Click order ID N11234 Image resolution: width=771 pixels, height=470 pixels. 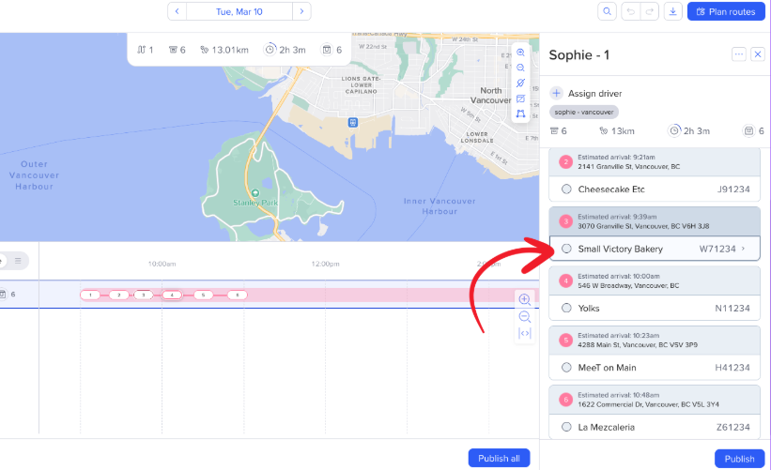pos(732,308)
